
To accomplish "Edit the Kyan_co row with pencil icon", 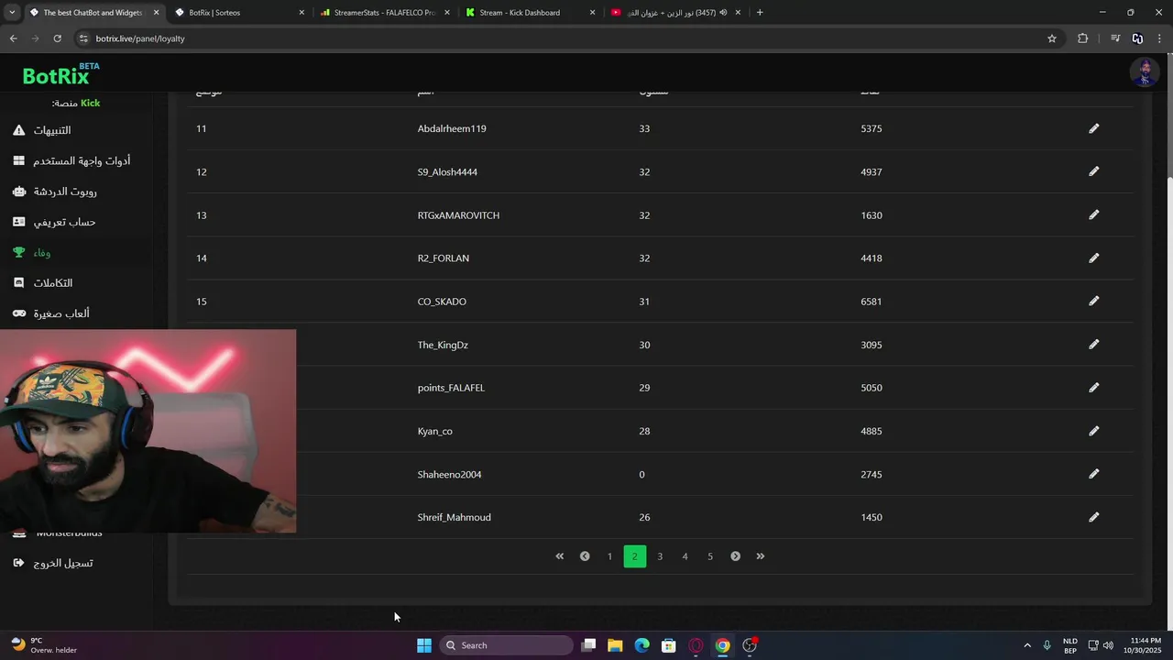I will pos(1093,431).
